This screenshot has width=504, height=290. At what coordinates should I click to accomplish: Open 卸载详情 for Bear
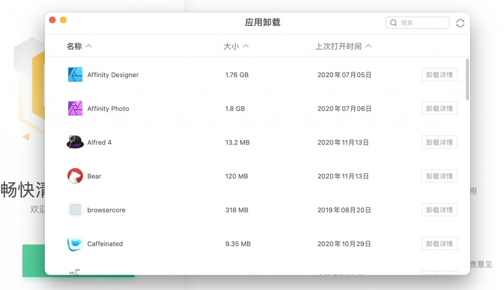440,176
